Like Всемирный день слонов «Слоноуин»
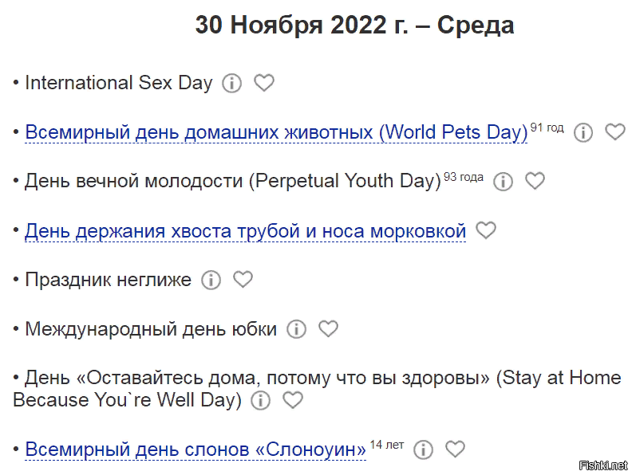The image size is (632, 475). (x=455, y=449)
